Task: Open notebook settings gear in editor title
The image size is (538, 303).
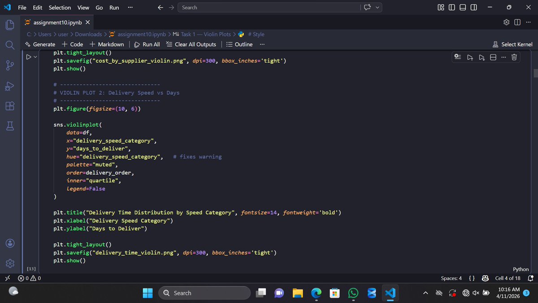Action: coord(507,22)
